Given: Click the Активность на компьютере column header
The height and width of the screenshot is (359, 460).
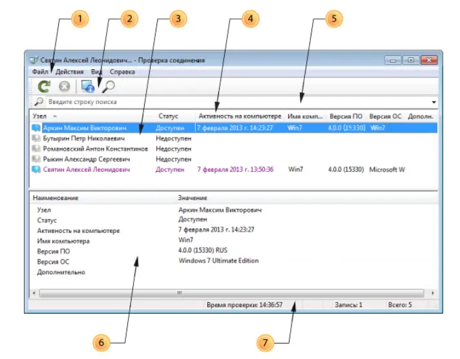Looking at the screenshot, I should [x=240, y=116].
